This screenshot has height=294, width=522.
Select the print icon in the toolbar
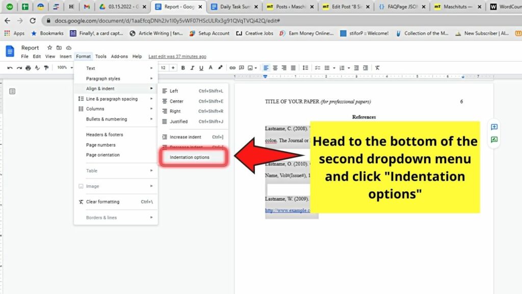(28, 68)
